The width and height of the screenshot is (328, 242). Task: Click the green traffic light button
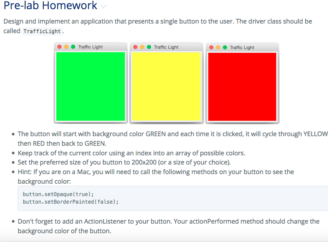(x=91, y=86)
